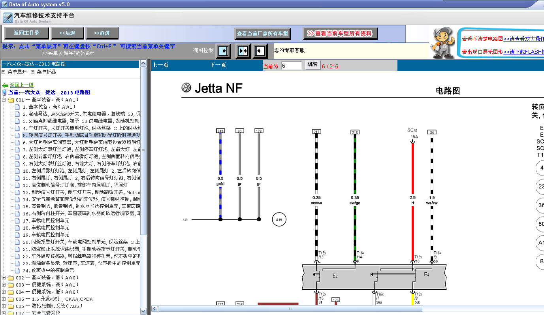Collapse the 001 基本装备 高 folder
This screenshot has height=315, width=544.
coord(4,100)
